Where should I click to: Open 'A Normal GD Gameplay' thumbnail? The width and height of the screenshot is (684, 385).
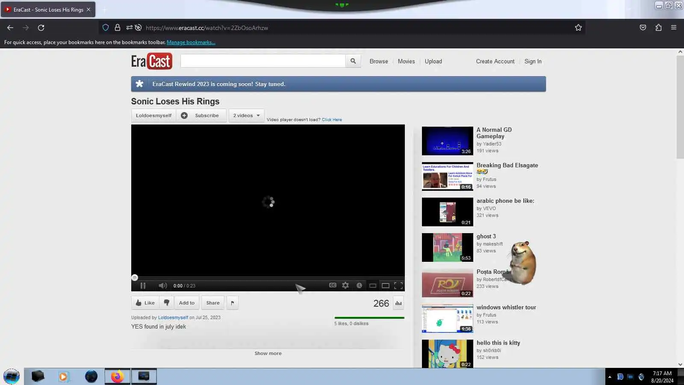tap(448, 141)
